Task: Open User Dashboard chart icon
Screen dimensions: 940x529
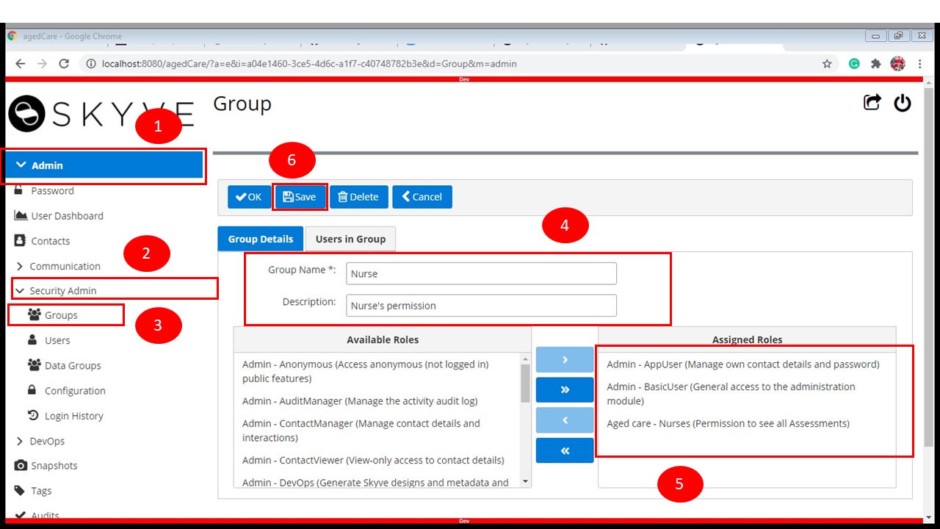Action: click(x=21, y=215)
